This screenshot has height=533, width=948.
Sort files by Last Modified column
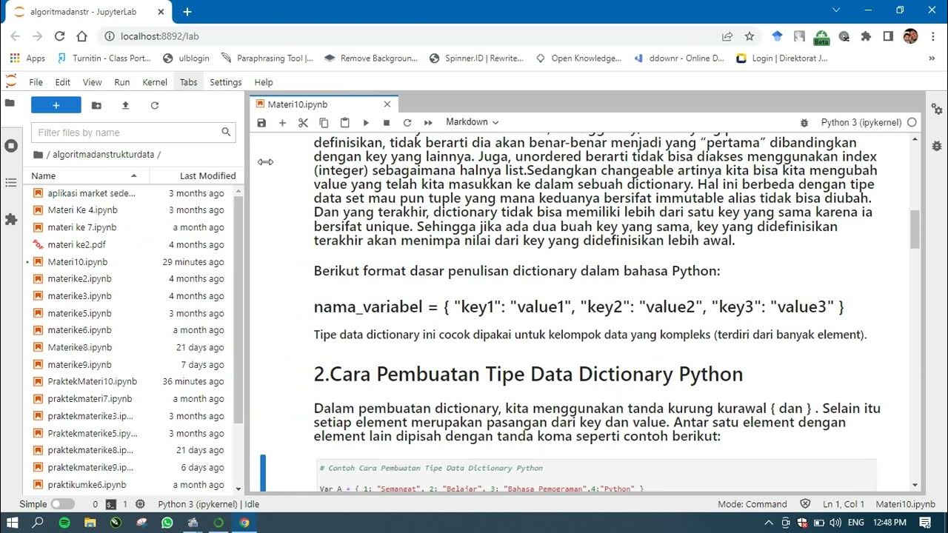(x=196, y=175)
